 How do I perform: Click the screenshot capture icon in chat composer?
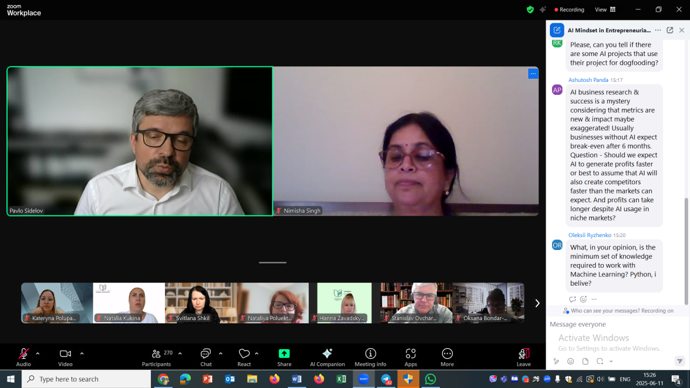pyautogui.click(x=600, y=361)
